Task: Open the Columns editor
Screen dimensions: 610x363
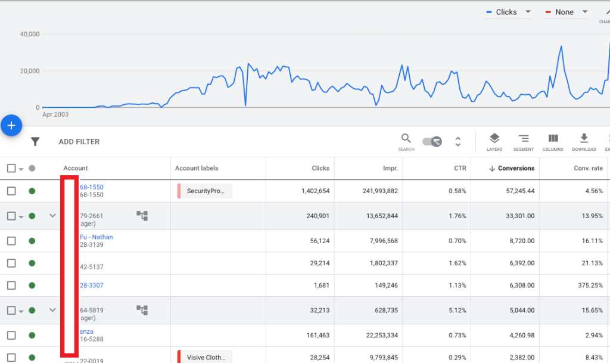Action: point(553,139)
